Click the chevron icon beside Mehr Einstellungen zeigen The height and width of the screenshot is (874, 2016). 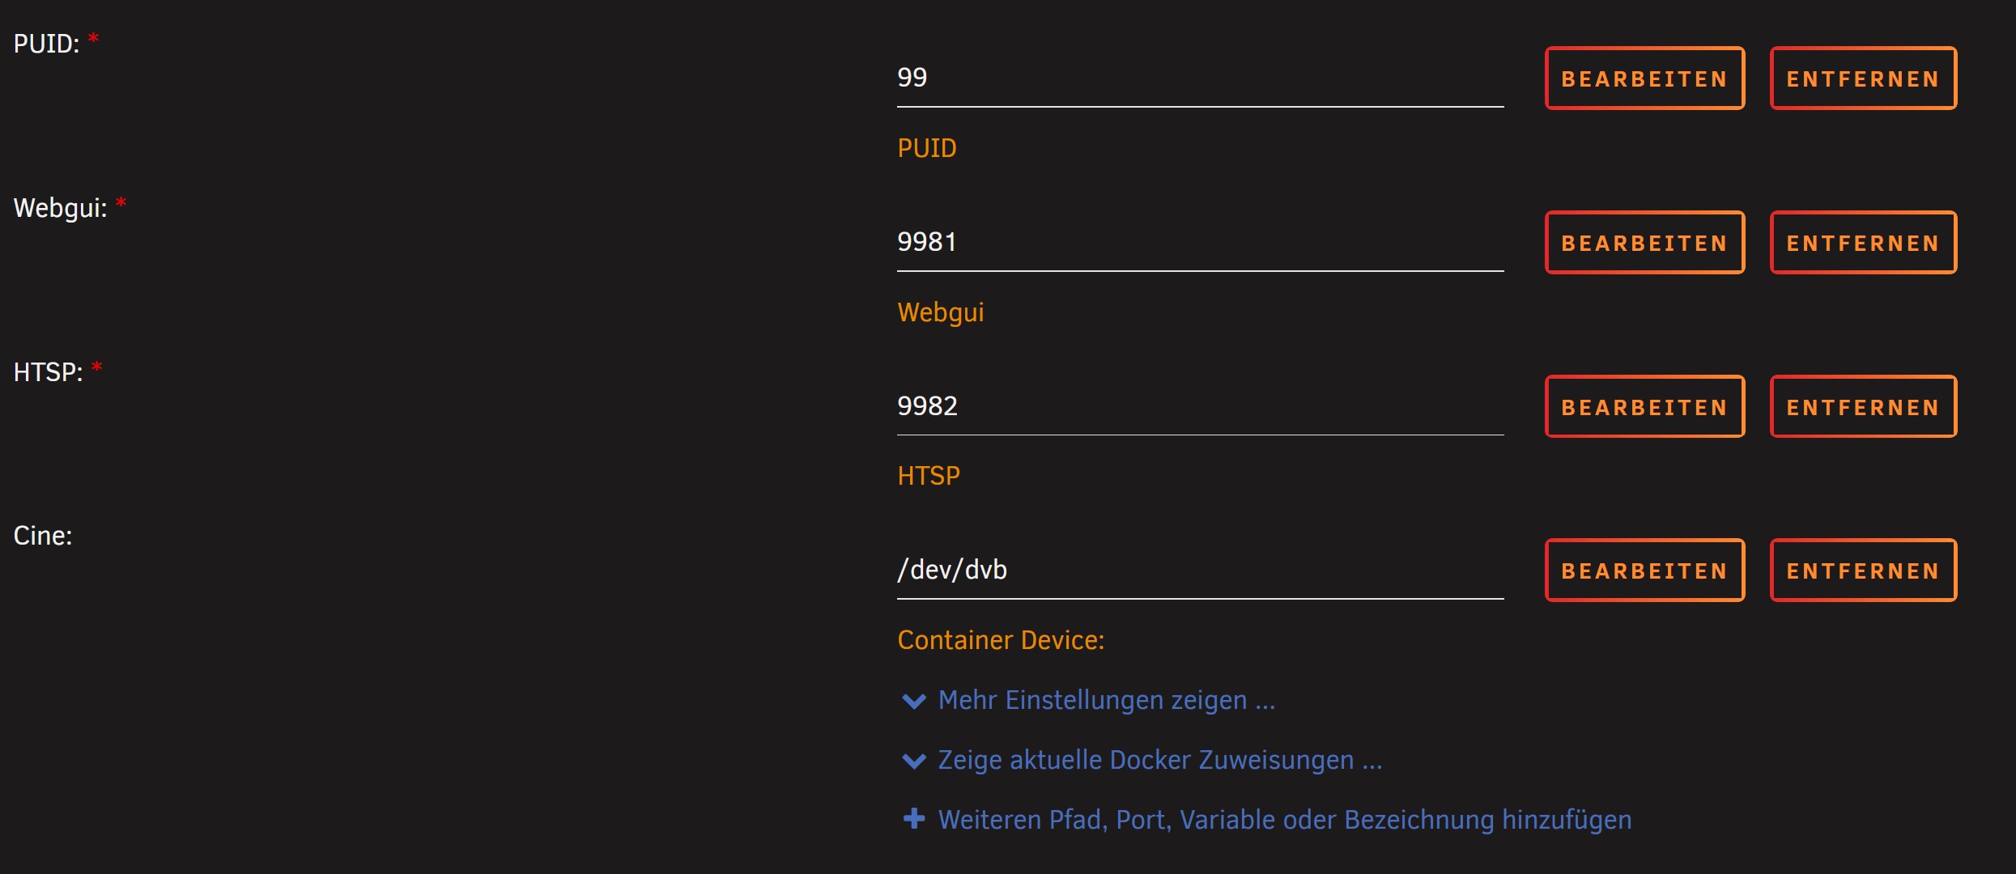913,701
